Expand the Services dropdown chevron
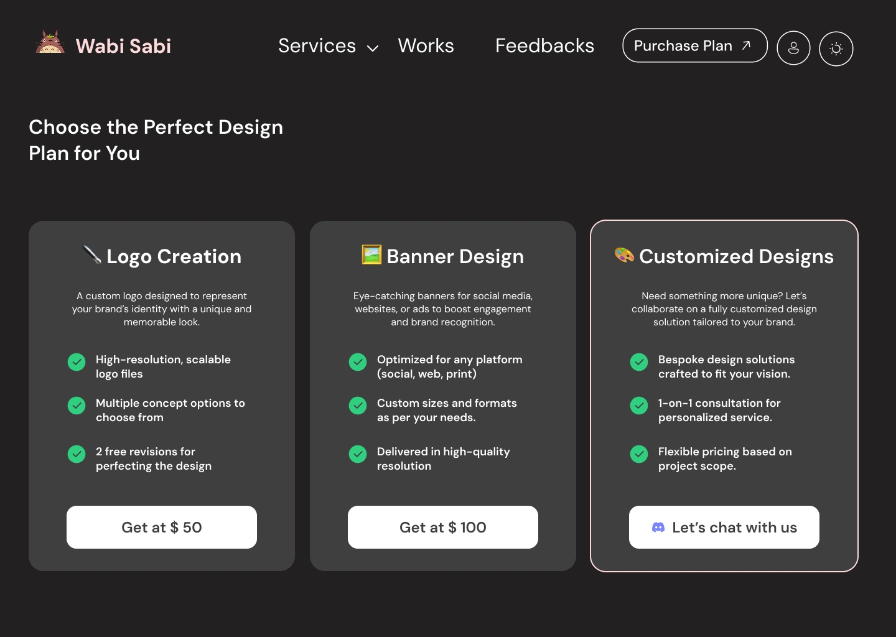 (x=373, y=48)
